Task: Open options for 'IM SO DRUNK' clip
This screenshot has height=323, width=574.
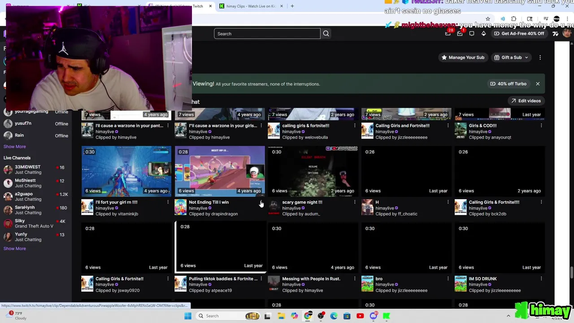Action: click(x=541, y=279)
